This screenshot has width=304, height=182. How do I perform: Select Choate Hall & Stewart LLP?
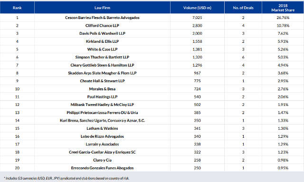click(x=103, y=81)
